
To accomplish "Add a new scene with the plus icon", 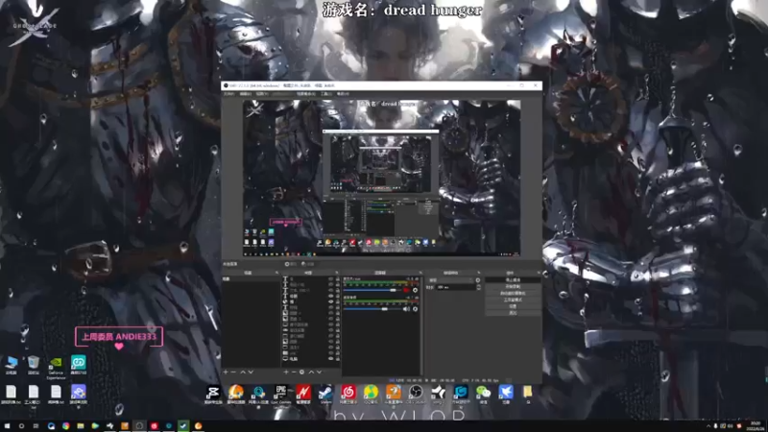I will [226, 372].
